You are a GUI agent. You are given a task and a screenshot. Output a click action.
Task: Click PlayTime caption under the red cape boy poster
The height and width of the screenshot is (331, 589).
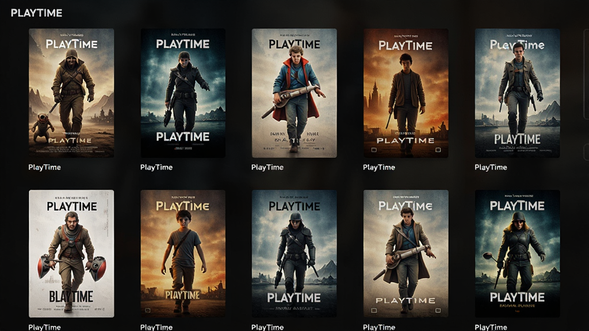point(267,167)
